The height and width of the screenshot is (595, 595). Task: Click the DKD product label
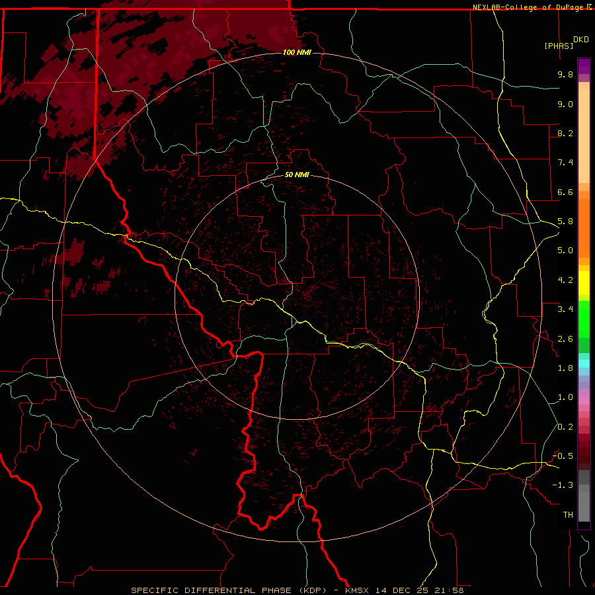coord(581,40)
